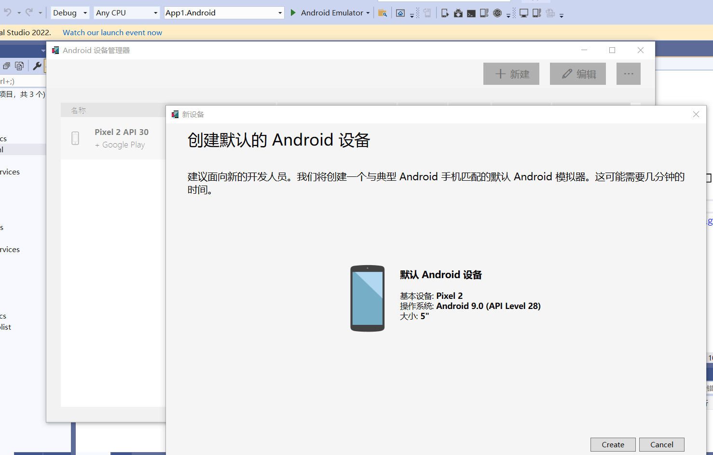This screenshot has width=713, height=455.
Task: Launch the Android Adb Command Prompt icon
Action: click(x=470, y=13)
